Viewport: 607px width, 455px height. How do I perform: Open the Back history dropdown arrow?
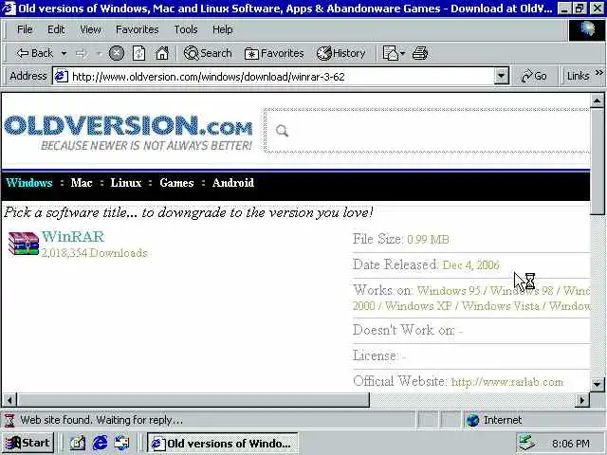64,53
